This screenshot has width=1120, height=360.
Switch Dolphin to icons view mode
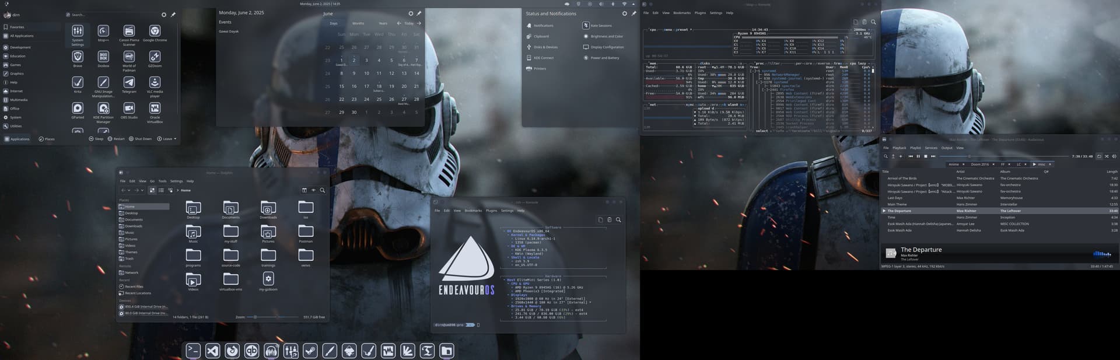pyautogui.click(x=152, y=190)
